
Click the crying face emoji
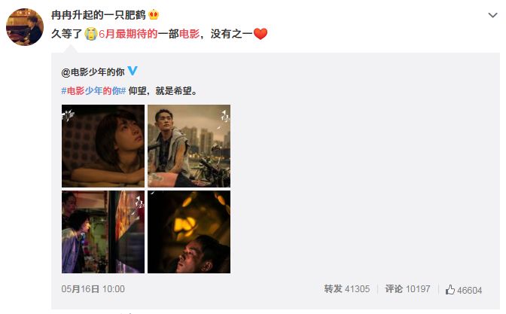pyautogui.click(x=91, y=34)
